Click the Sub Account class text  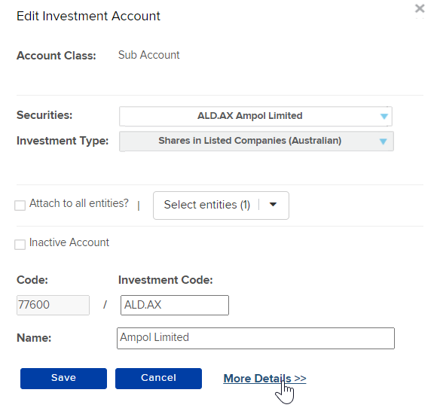tap(149, 55)
